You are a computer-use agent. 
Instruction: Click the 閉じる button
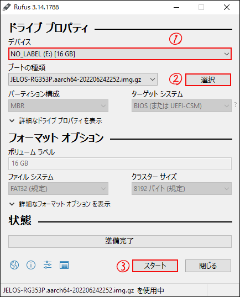click(x=208, y=266)
